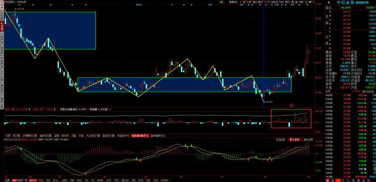Select the 多周期成交量 indicator tab
Image resolution: width=376 pixels, height=182 pixels.
(30, 135)
